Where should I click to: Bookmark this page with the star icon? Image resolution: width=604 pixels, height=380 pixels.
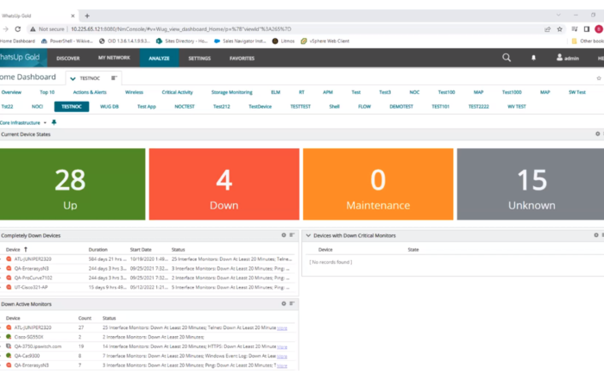(x=560, y=29)
